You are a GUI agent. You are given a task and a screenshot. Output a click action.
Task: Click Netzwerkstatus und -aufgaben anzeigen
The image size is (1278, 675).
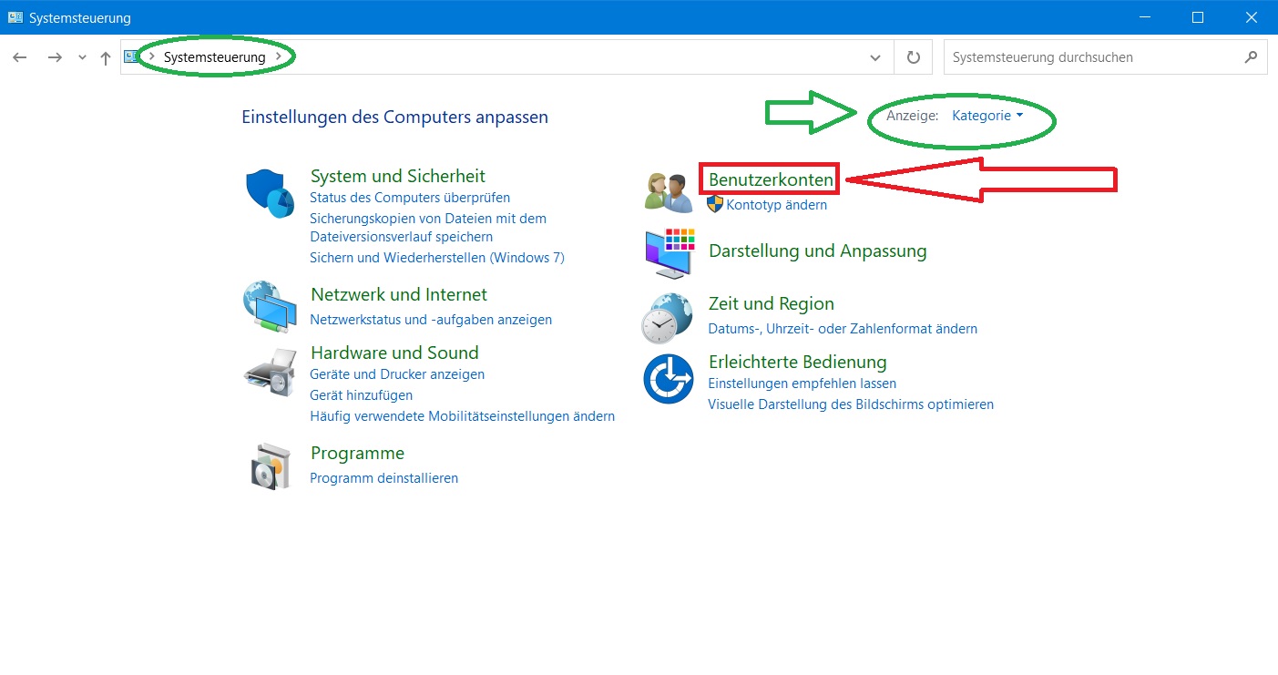coord(431,320)
